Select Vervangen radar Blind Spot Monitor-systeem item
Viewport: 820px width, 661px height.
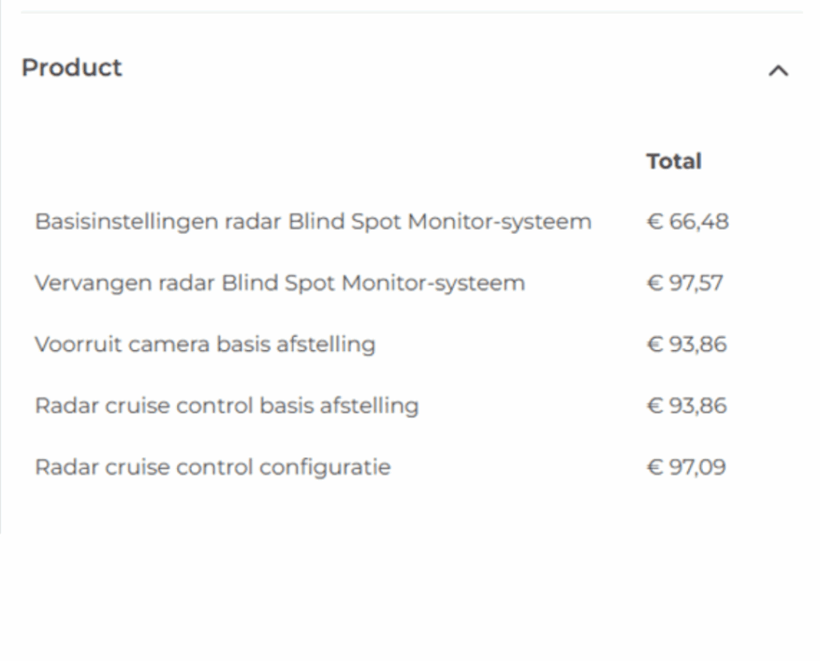[279, 283]
